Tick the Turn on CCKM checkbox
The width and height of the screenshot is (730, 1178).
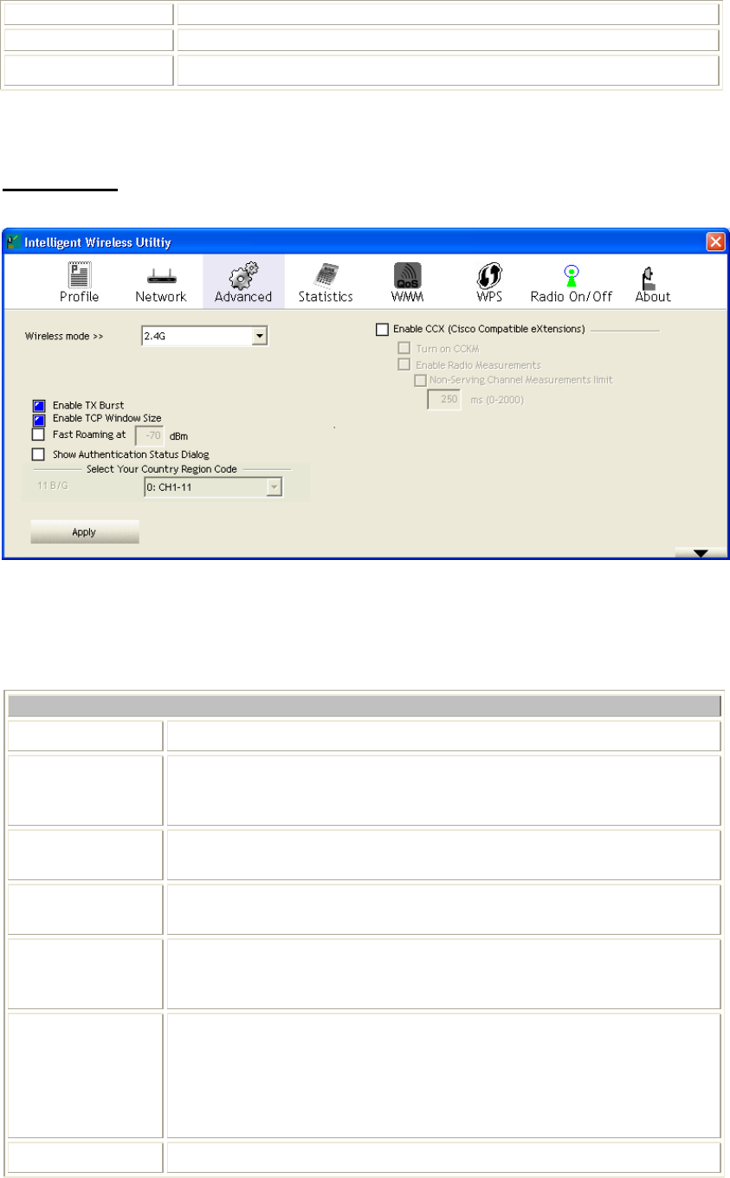403,348
